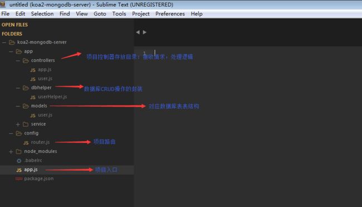This screenshot has height=207, width=362.
Task: Open the Selection menu
Action: 42,14
